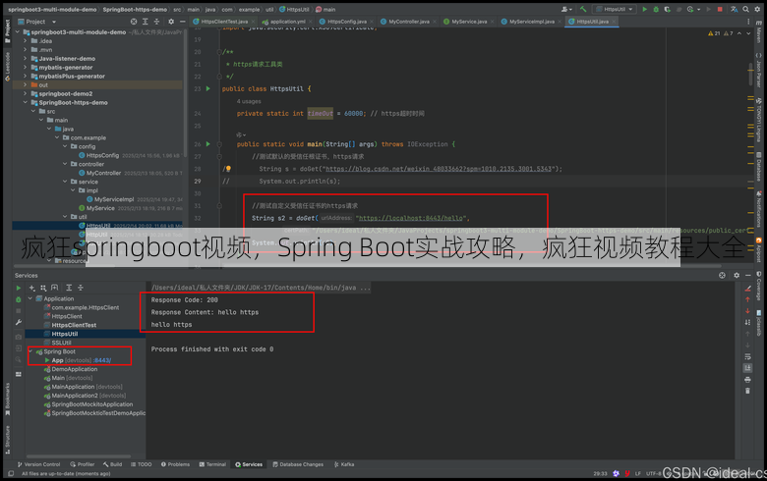Collapse the Application node in Services
Screen dimensions: 767x481
[30, 298]
